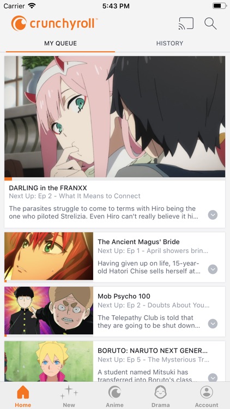
Task: Tap the Chromecast cast icon
Action: click(x=186, y=23)
